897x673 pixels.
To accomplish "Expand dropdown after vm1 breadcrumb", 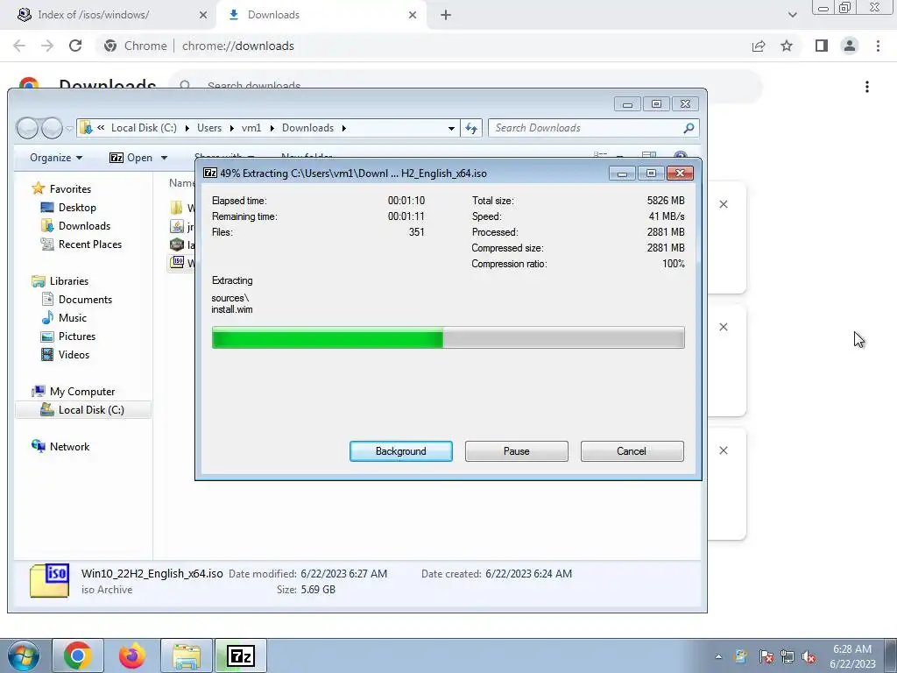I will (272, 128).
